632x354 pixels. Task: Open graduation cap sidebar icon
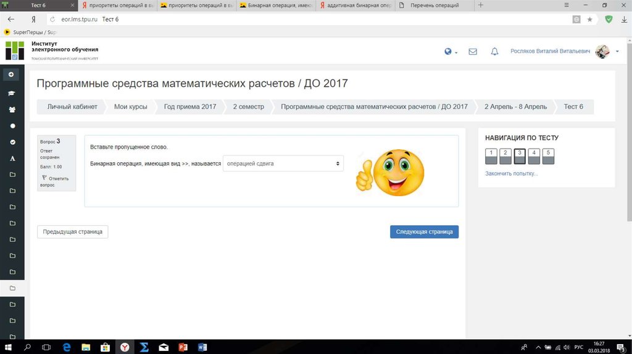click(12, 93)
